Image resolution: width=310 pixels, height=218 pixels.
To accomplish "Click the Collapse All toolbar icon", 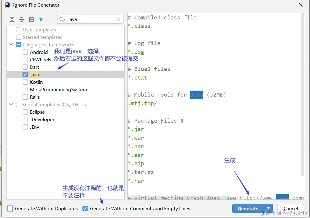I will [x=22, y=19].
